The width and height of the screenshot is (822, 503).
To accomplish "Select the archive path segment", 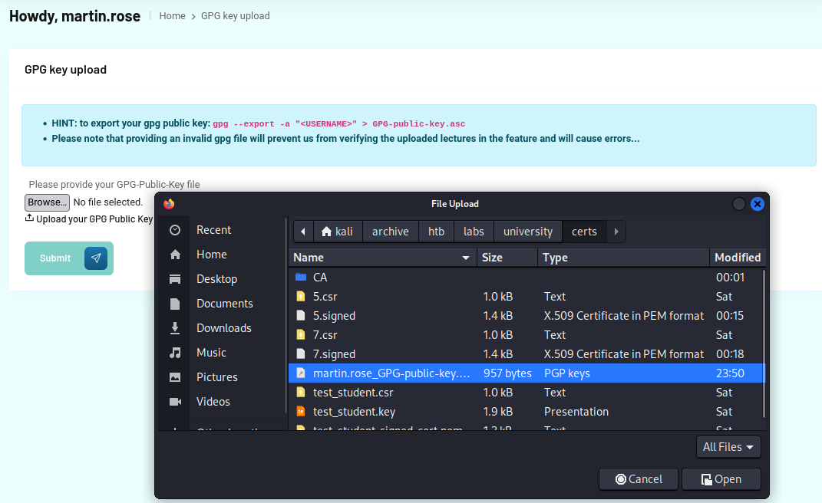I will (x=391, y=232).
